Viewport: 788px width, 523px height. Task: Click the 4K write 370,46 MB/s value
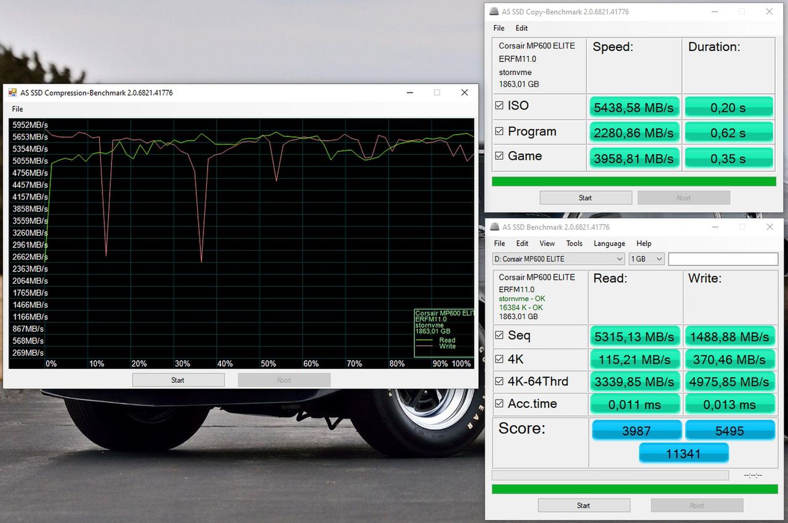[730, 359]
